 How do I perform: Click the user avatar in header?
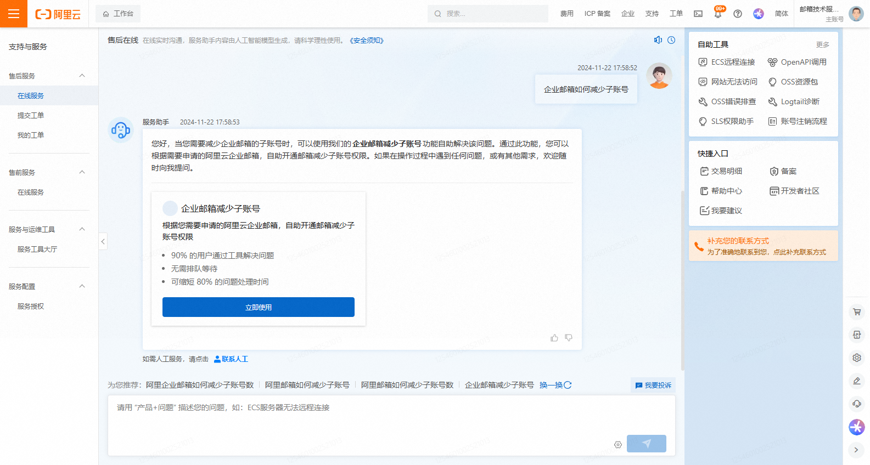tap(856, 14)
